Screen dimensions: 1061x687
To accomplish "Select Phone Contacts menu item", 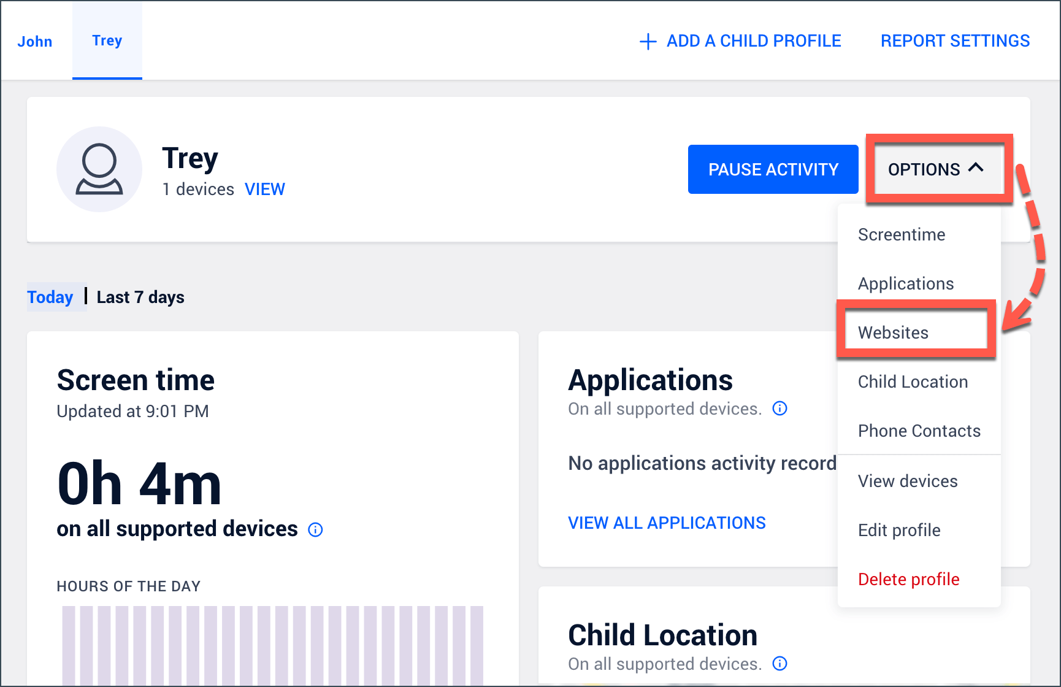I will tap(919, 431).
